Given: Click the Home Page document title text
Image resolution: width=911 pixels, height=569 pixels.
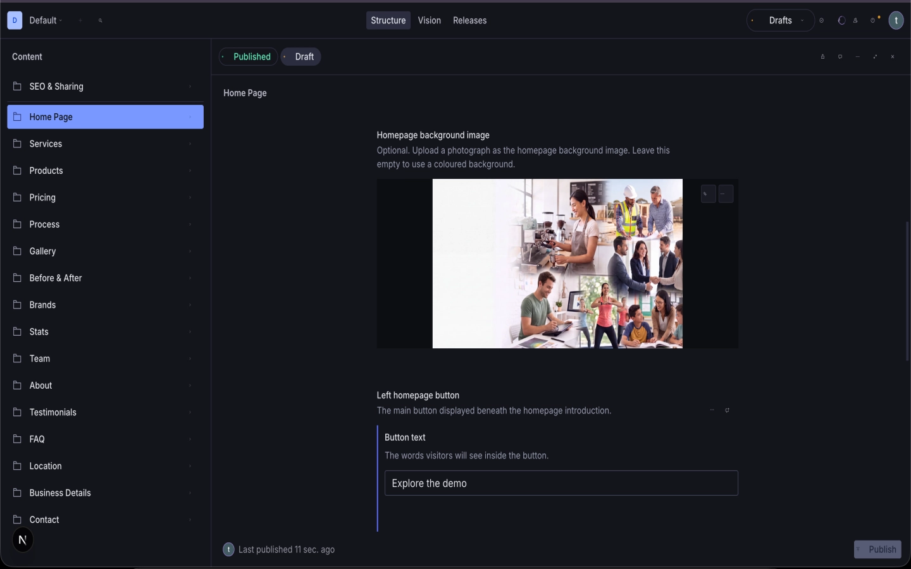Looking at the screenshot, I should click(x=245, y=93).
